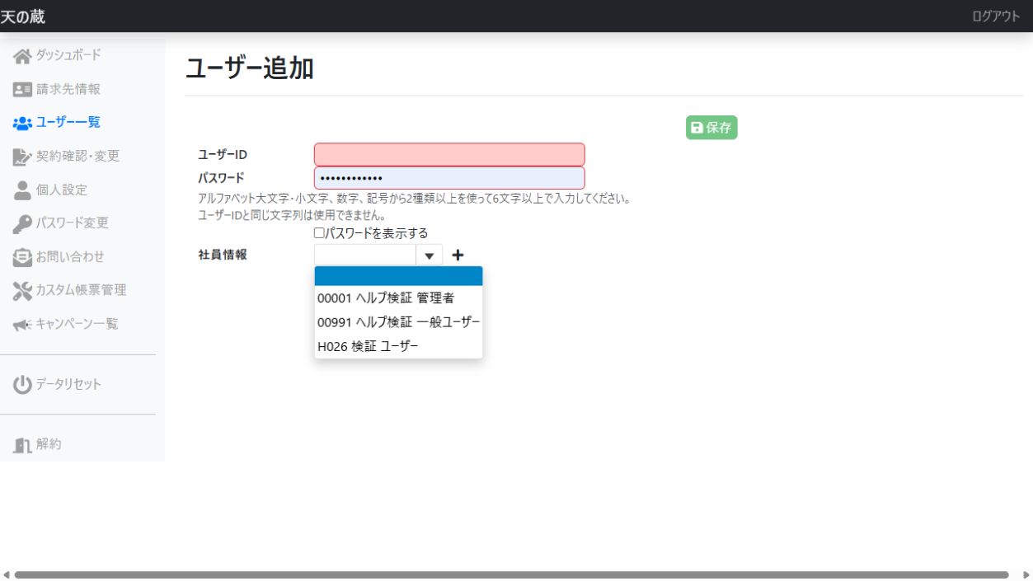Click the ログアウト link
Viewport: 1033px width, 581px height.
pyautogui.click(x=996, y=16)
